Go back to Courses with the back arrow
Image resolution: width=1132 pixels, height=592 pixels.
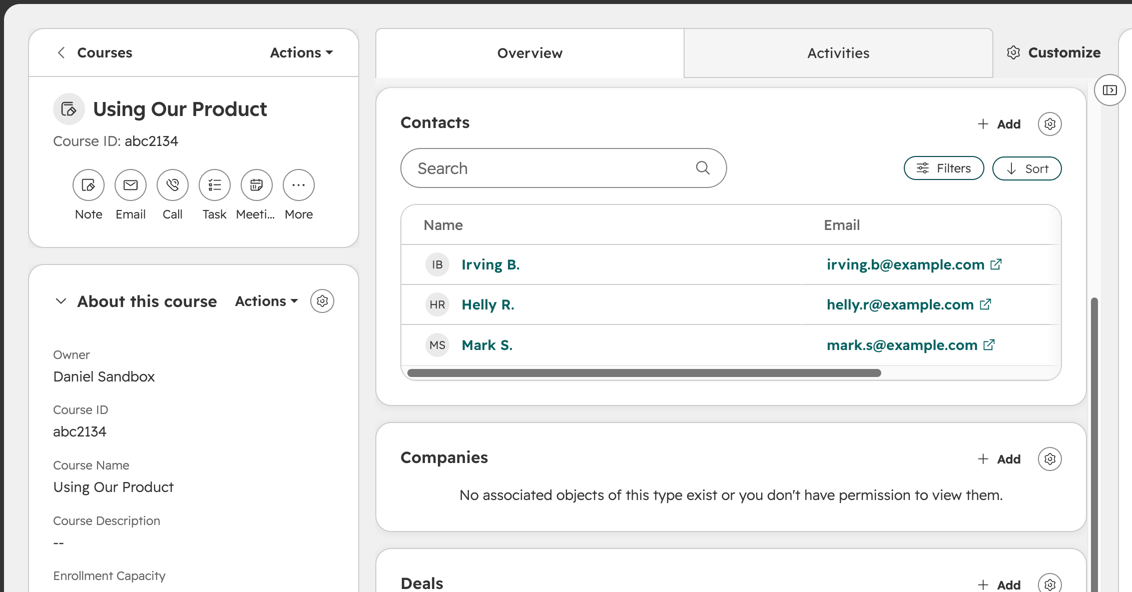point(62,52)
